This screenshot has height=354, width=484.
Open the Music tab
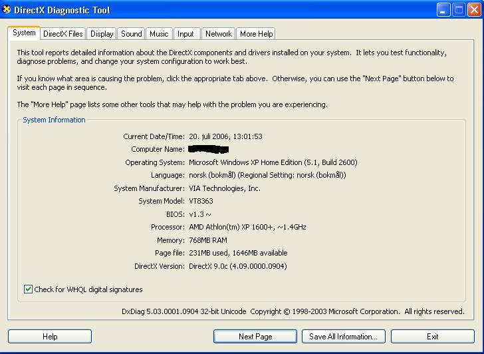click(x=159, y=34)
